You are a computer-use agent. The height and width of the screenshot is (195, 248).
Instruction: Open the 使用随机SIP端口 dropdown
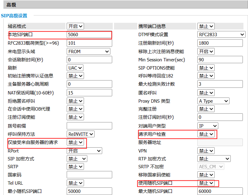(x=206, y=183)
